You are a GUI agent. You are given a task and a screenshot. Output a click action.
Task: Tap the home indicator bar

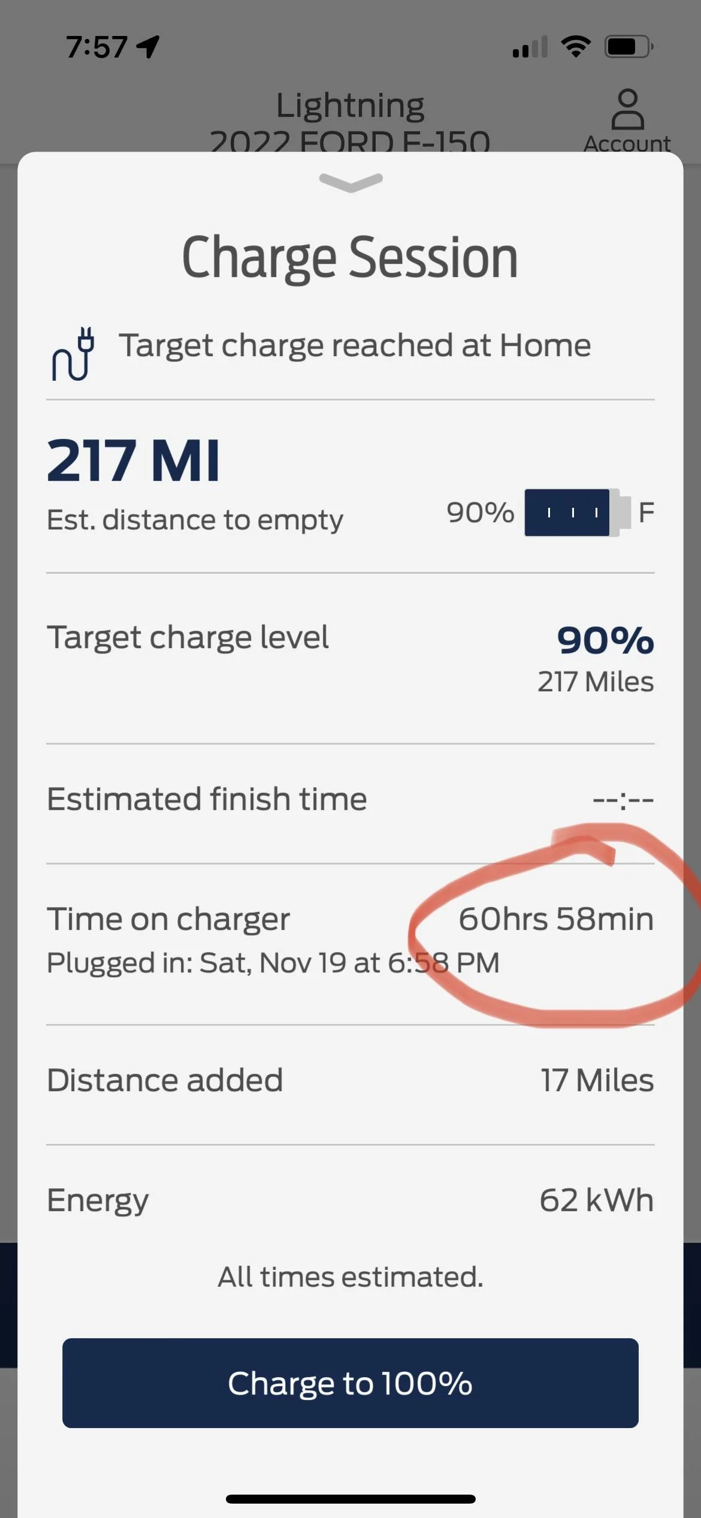click(350, 1499)
